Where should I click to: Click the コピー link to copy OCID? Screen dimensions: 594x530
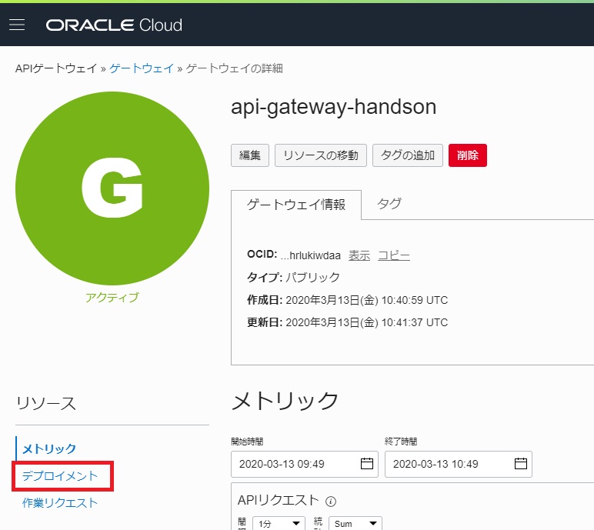click(x=394, y=255)
